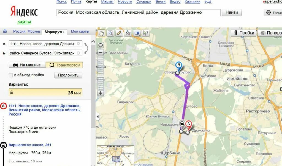282x166 pixels.
Task: Edit the point Б destination field
Action: pyautogui.click(x=45, y=53)
